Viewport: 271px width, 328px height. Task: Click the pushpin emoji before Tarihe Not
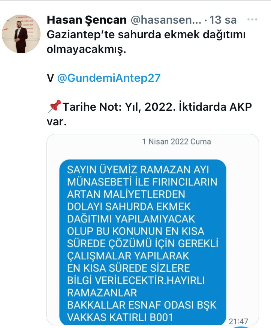(x=54, y=107)
